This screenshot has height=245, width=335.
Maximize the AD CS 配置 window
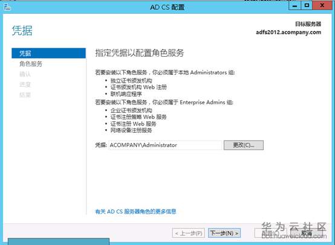click(x=307, y=5)
